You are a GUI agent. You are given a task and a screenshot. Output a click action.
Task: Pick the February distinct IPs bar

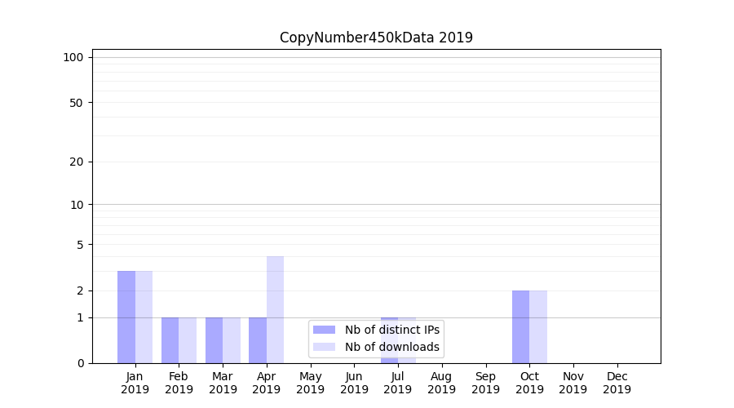(170, 340)
